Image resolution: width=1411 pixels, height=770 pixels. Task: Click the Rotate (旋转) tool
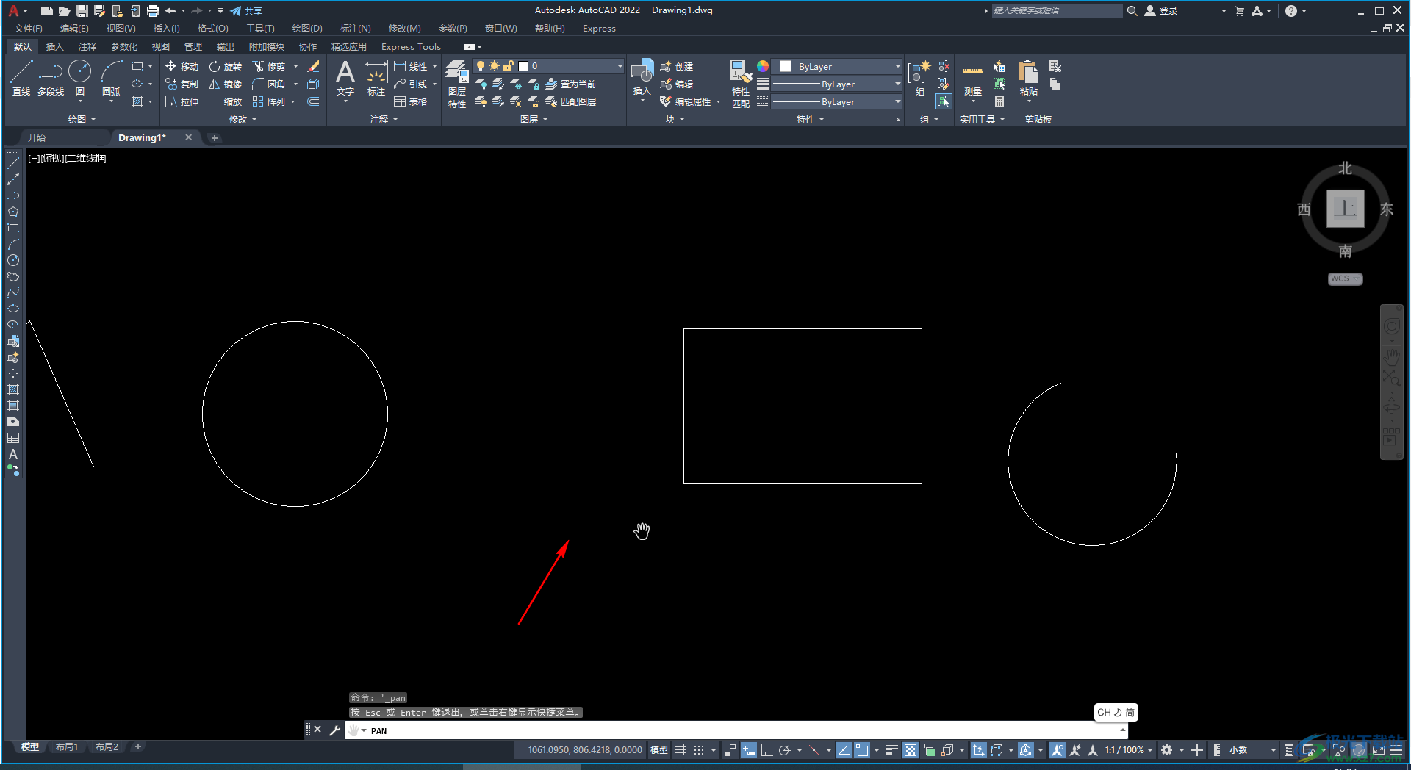pos(225,66)
